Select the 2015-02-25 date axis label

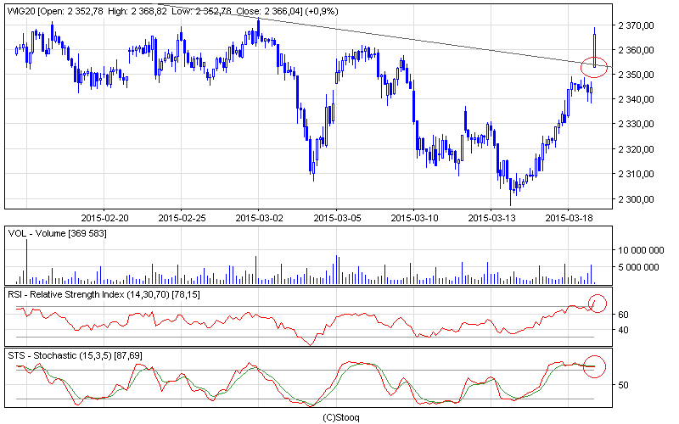[x=182, y=218]
